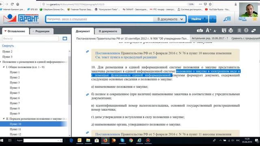Viewport: 260px width, 146px height.
Task: Click the 'Свернуть' link in contents panel
Action: tap(8, 46)
